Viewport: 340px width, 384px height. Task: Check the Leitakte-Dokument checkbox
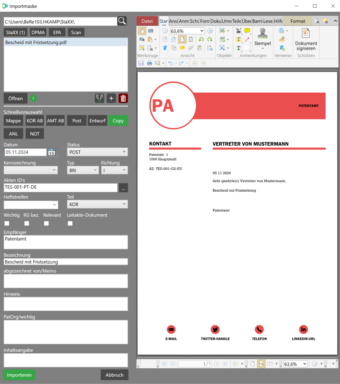click(70, 223)
